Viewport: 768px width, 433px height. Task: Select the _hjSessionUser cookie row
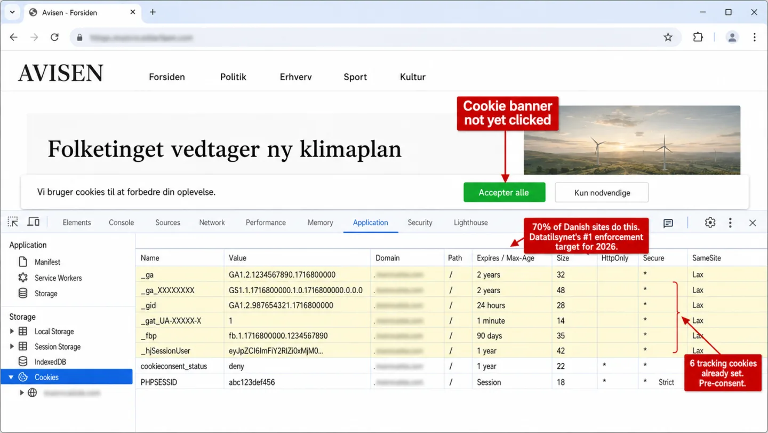point(451,351)
